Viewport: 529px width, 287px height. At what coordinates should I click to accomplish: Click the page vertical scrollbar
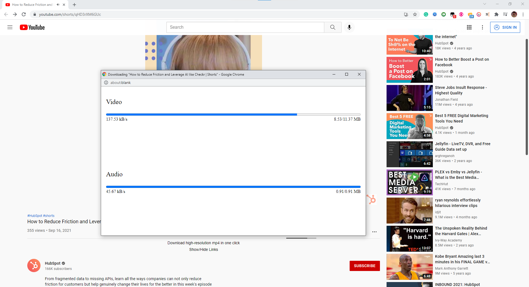527,97
